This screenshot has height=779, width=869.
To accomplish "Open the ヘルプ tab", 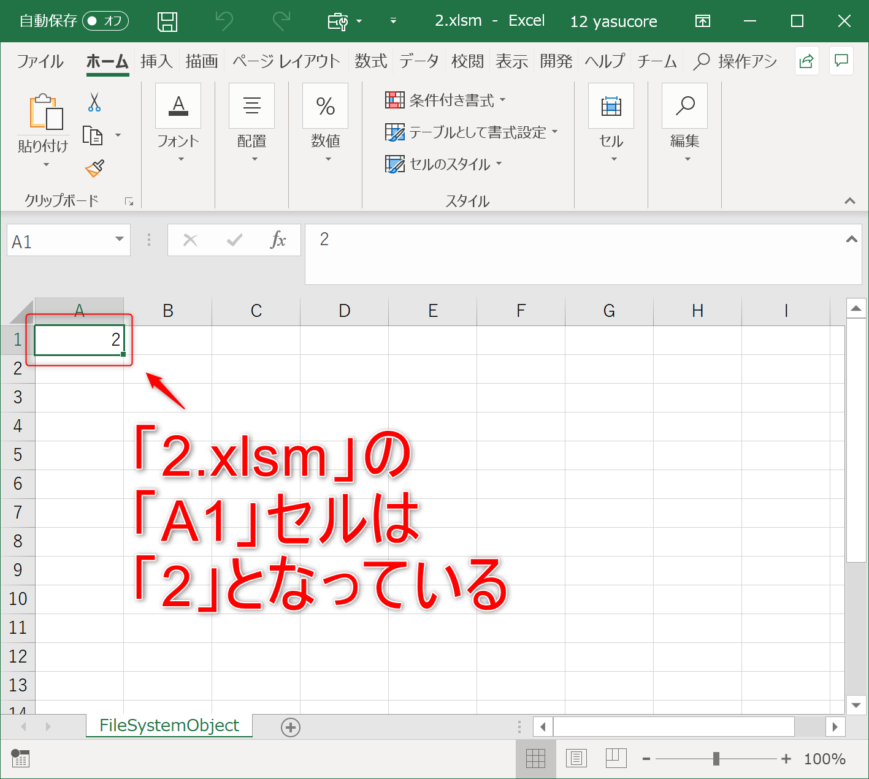I will (605, 61).
